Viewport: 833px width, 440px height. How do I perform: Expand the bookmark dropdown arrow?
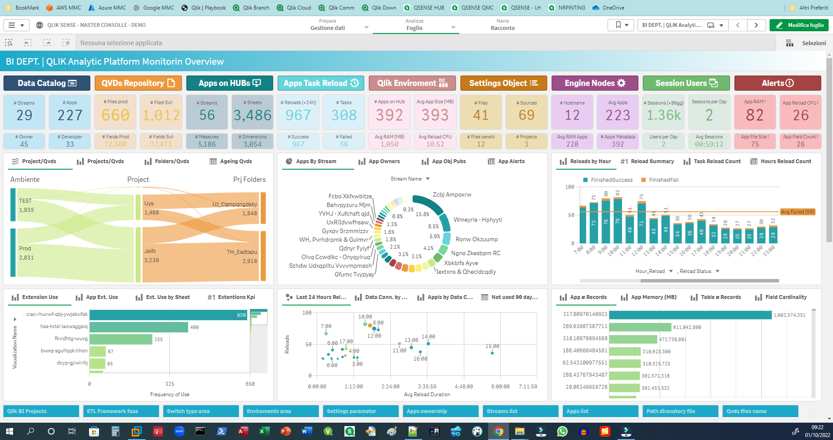click(627, 25)
